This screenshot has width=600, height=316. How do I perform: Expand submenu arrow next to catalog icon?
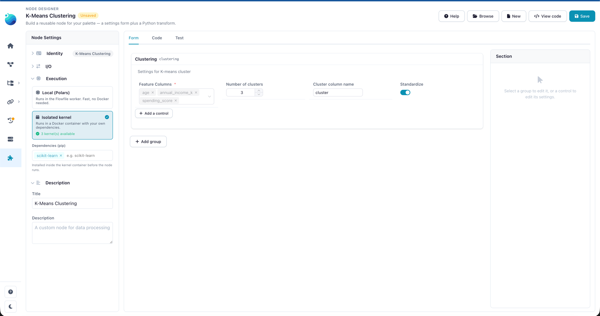pyautogui.click(x=19, y=83)
